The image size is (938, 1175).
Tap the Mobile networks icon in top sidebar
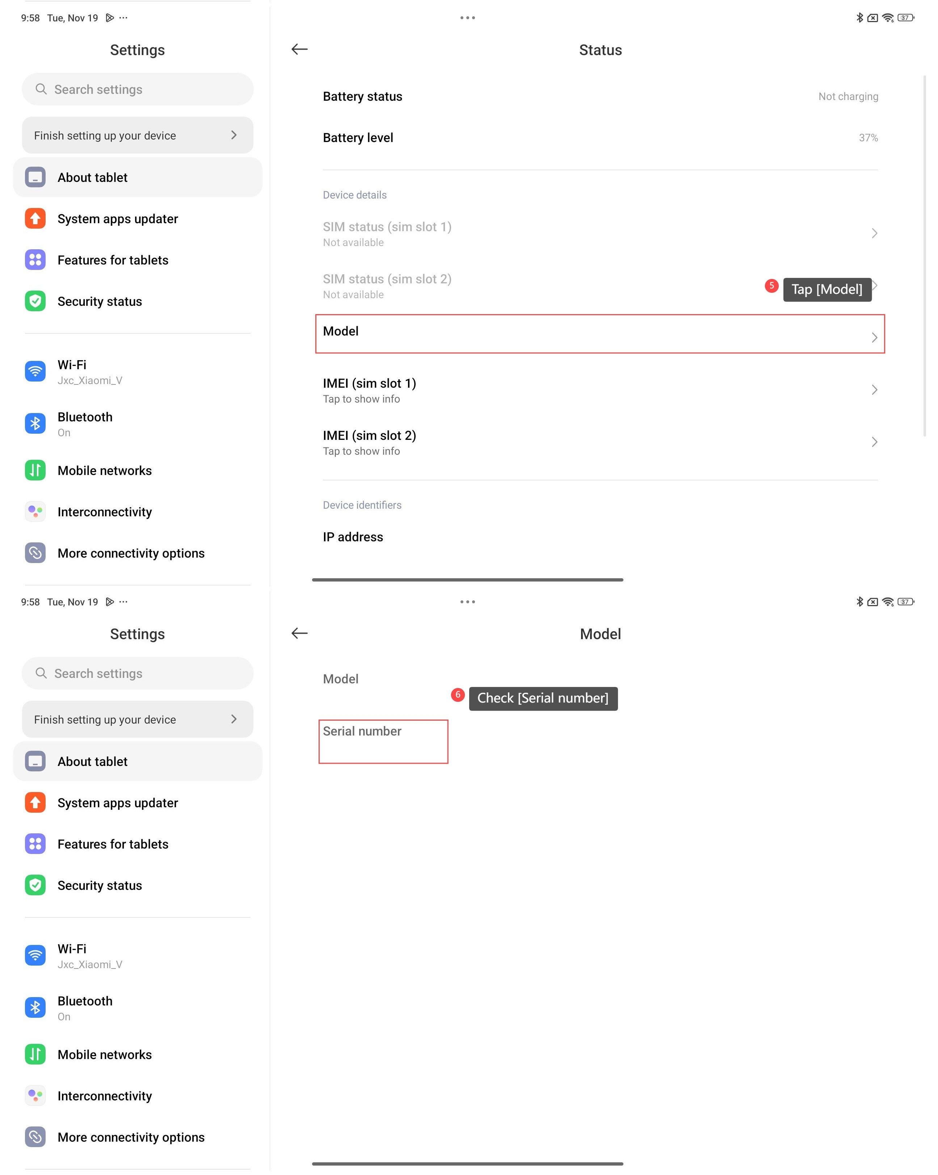pyautogui.click(x=35, y=470)
